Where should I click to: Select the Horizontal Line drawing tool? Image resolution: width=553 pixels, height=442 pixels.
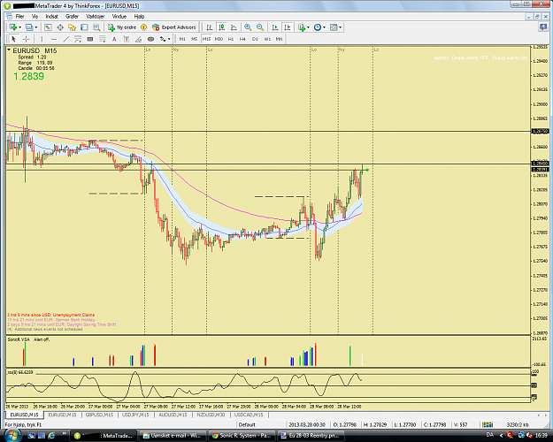54,39
